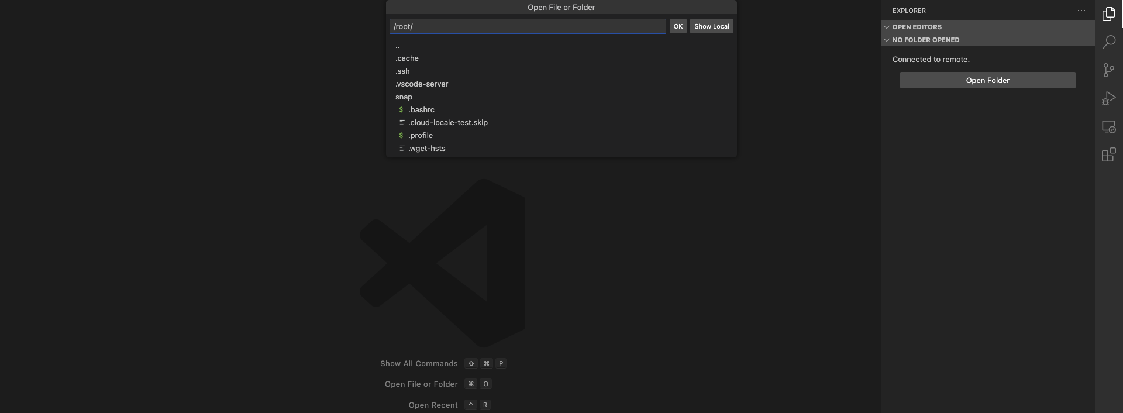Open the Search view
Viewport: 1123px width, 413px height.
(1108, 42)
